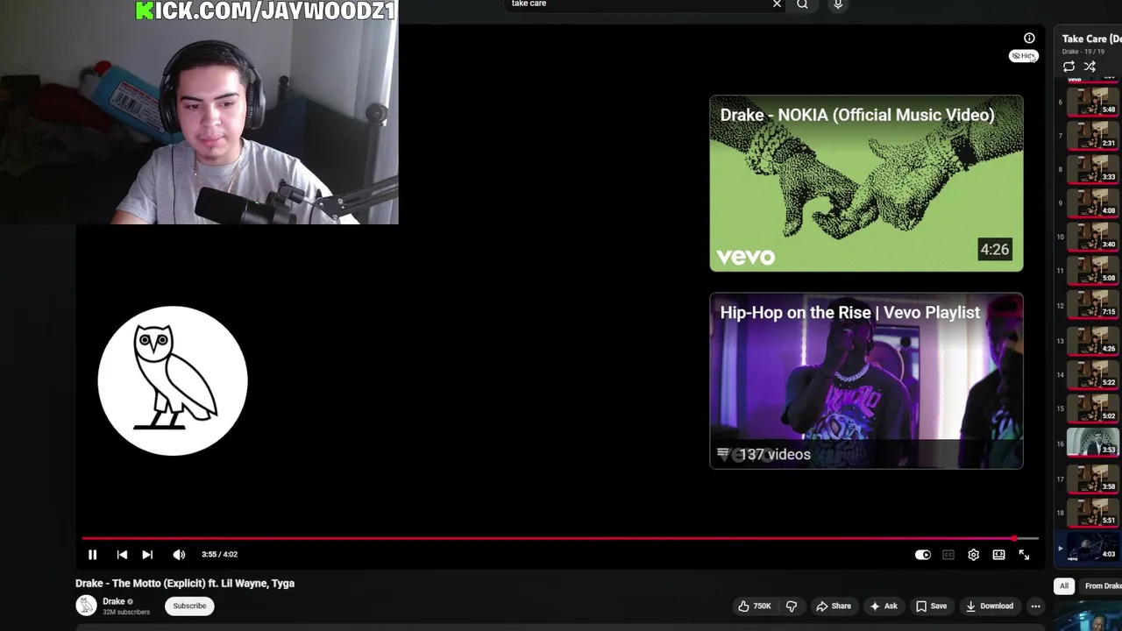
Task: Open Hip-Hop on the Rise Vevo Playlist
Action: click(866, 381)
